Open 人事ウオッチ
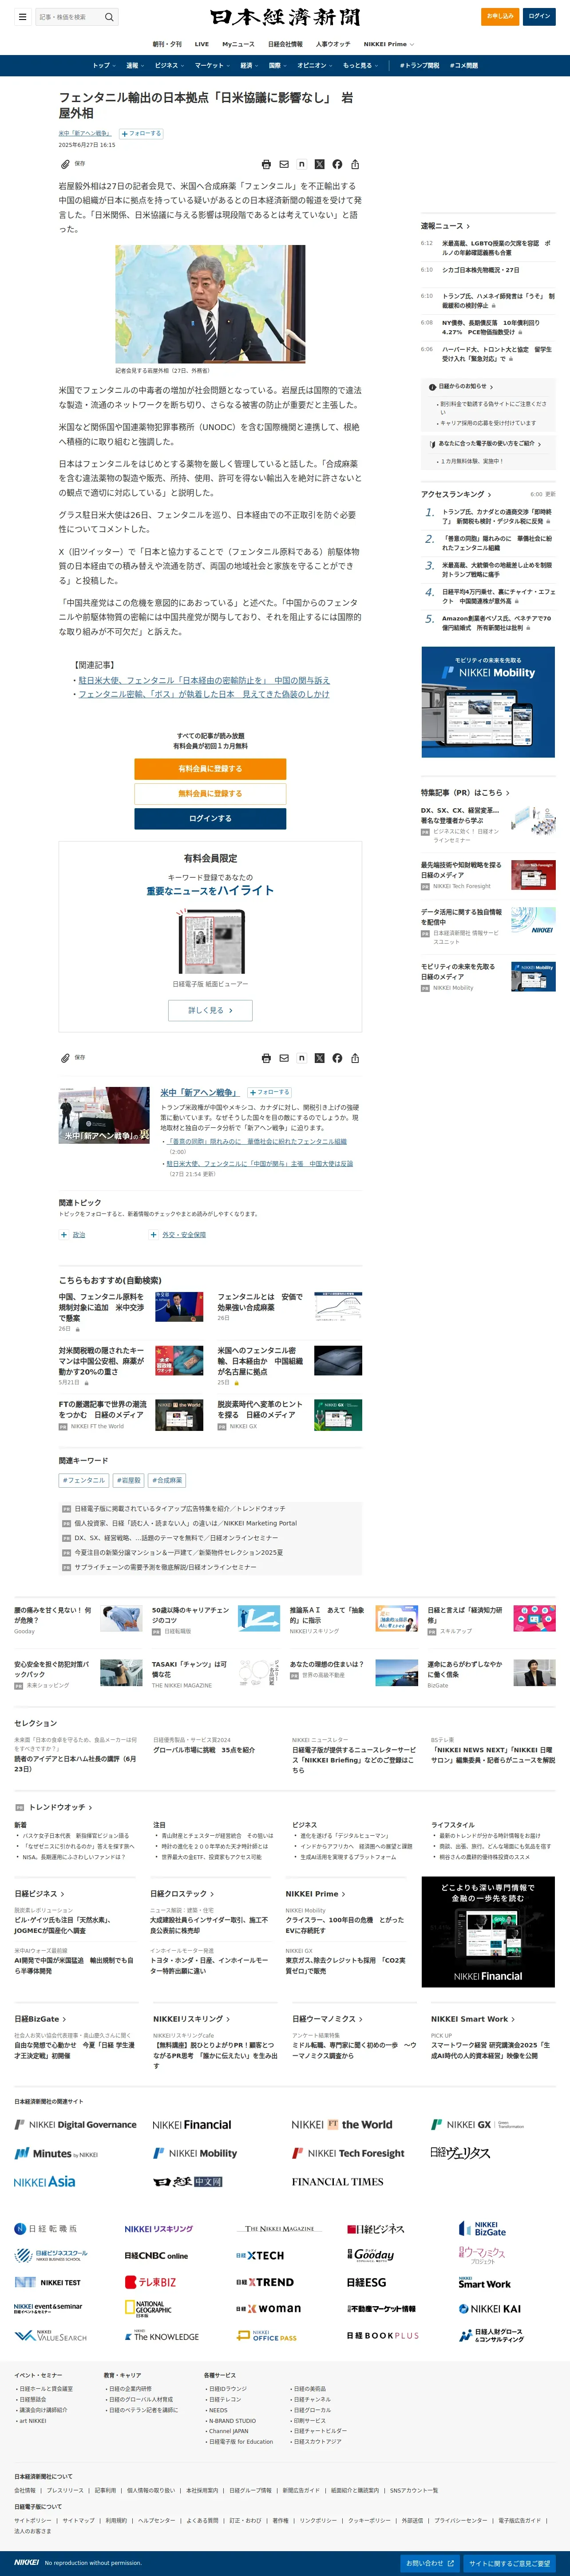 [333, 44]
